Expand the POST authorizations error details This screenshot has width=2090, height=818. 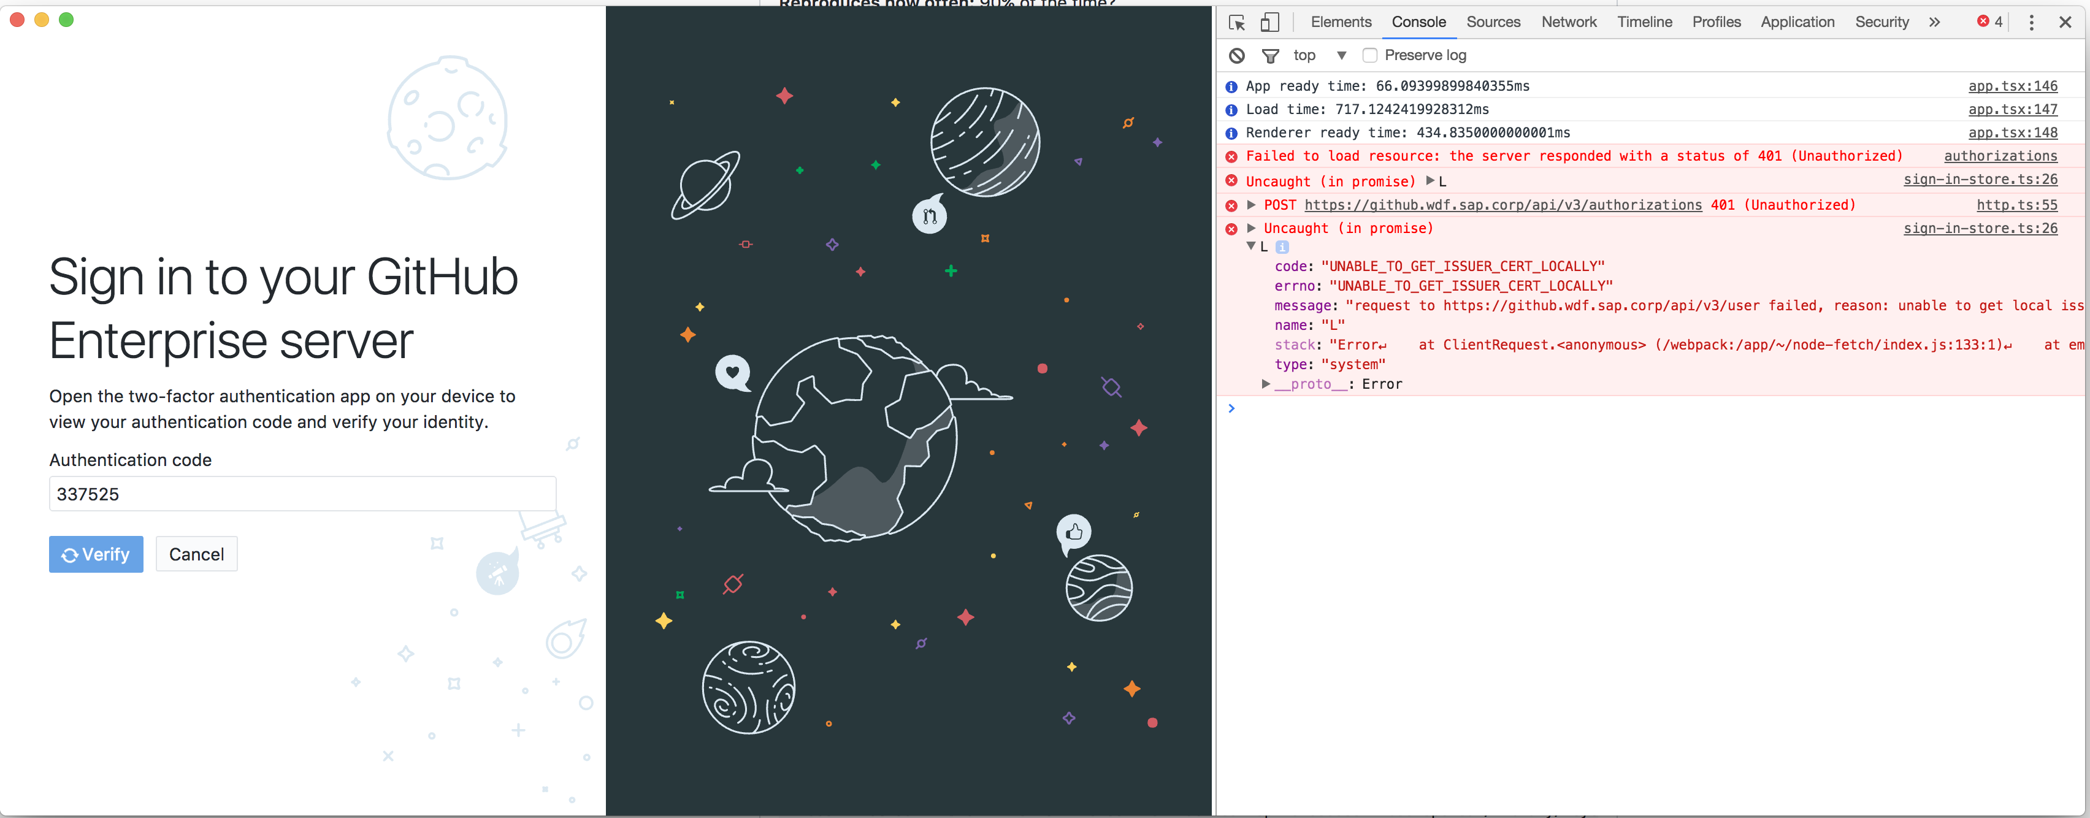click(1251, 205)
